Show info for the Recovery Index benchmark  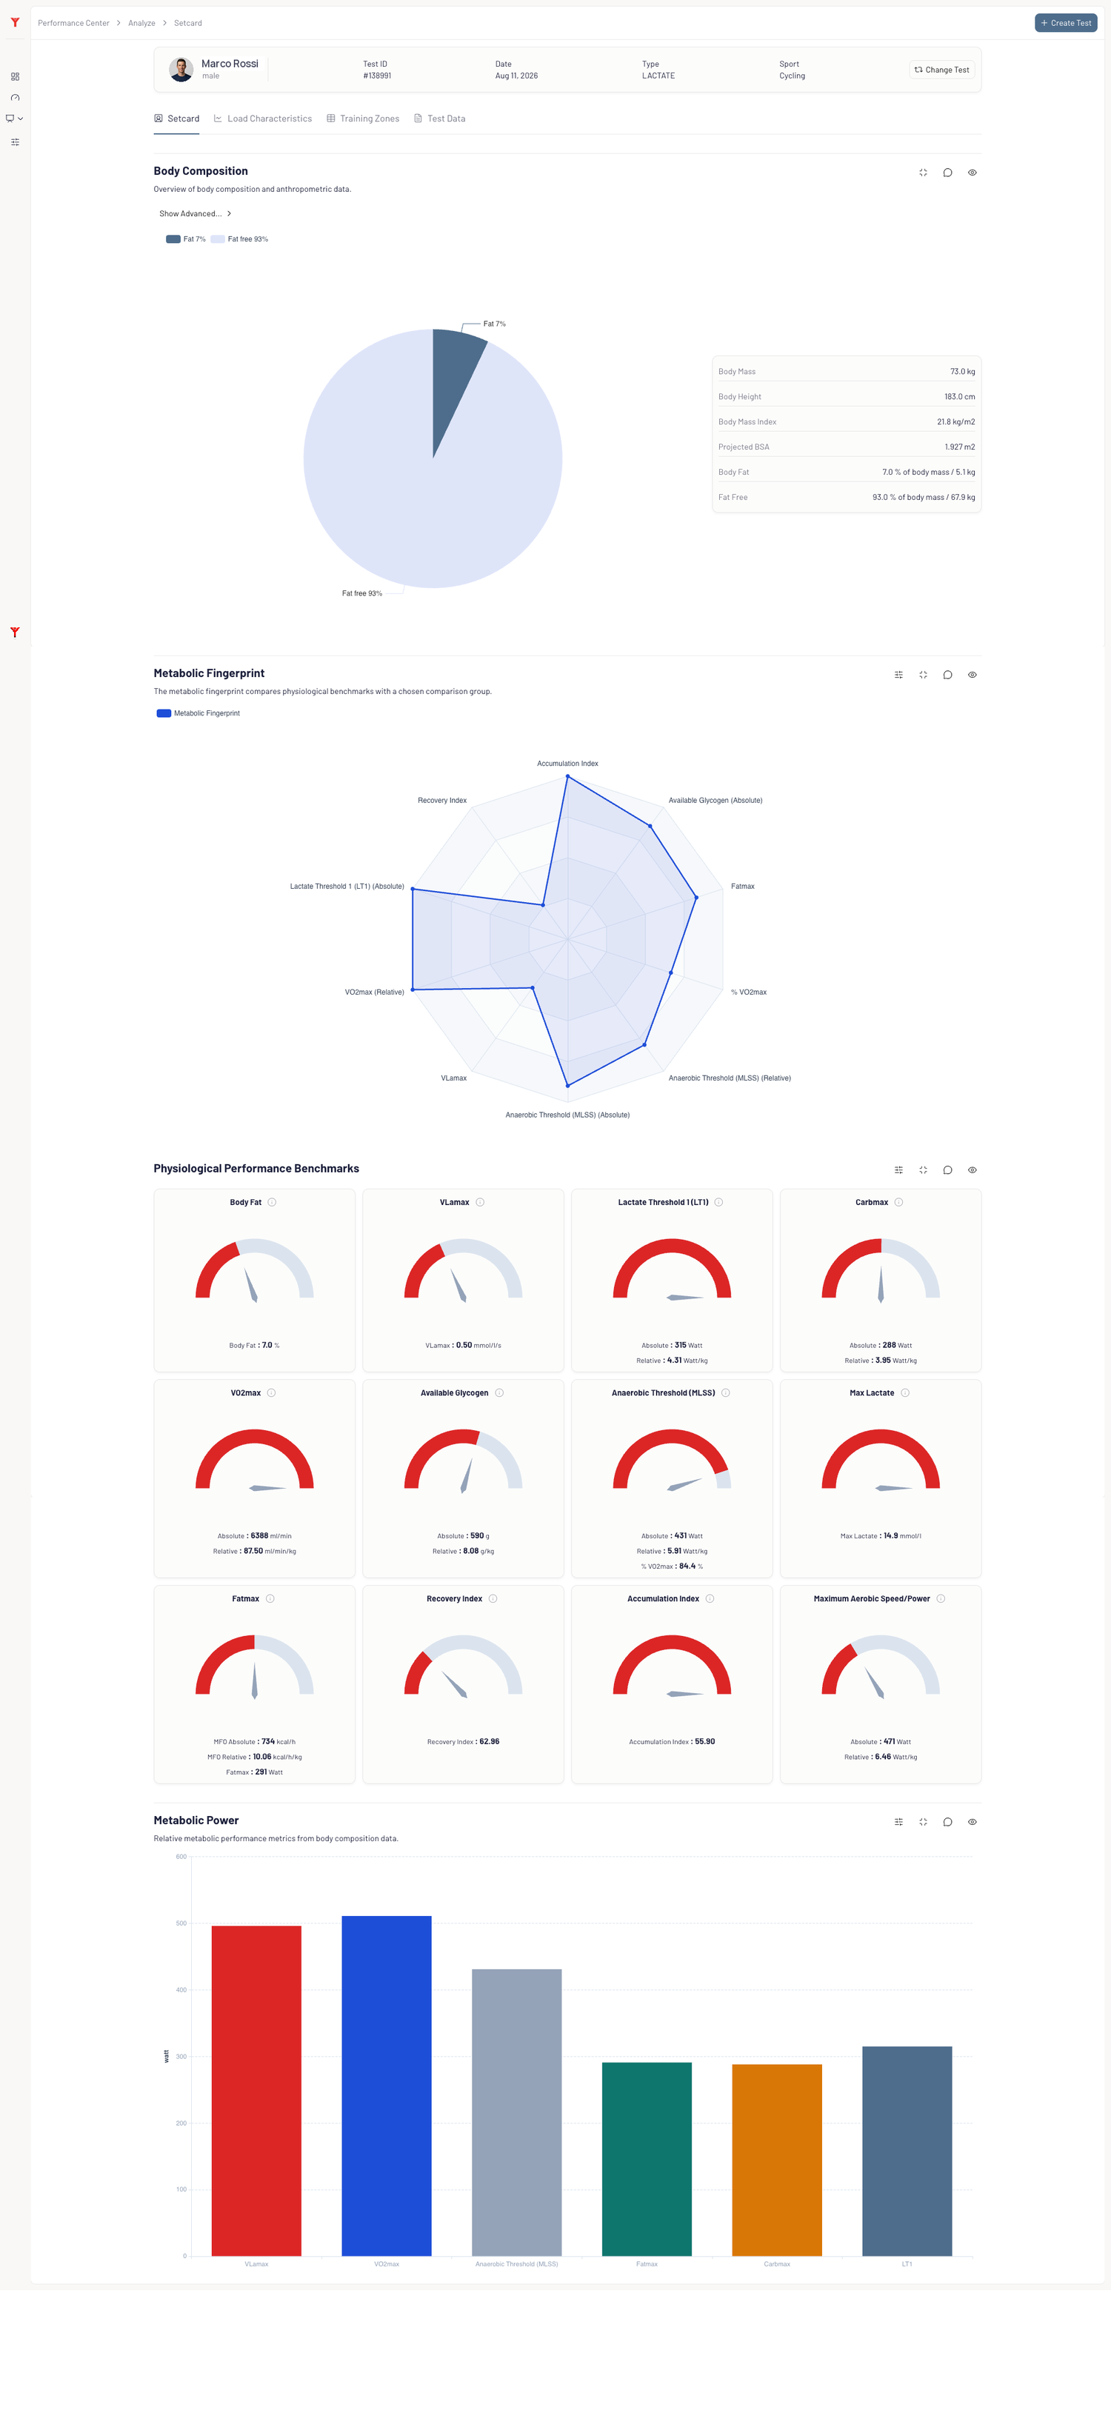click(493, 1599)
